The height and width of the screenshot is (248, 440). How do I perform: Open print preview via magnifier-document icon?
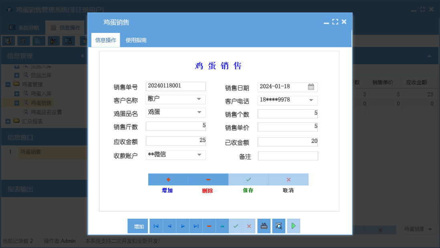point(279,226)
